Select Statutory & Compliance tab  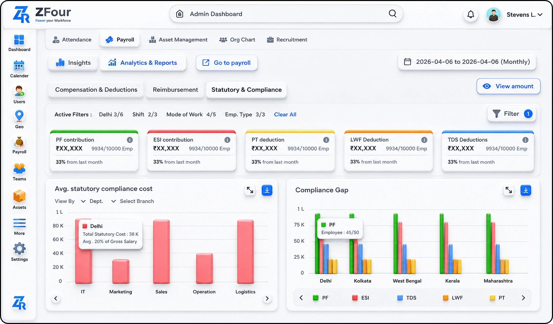[x=247, y=90]
